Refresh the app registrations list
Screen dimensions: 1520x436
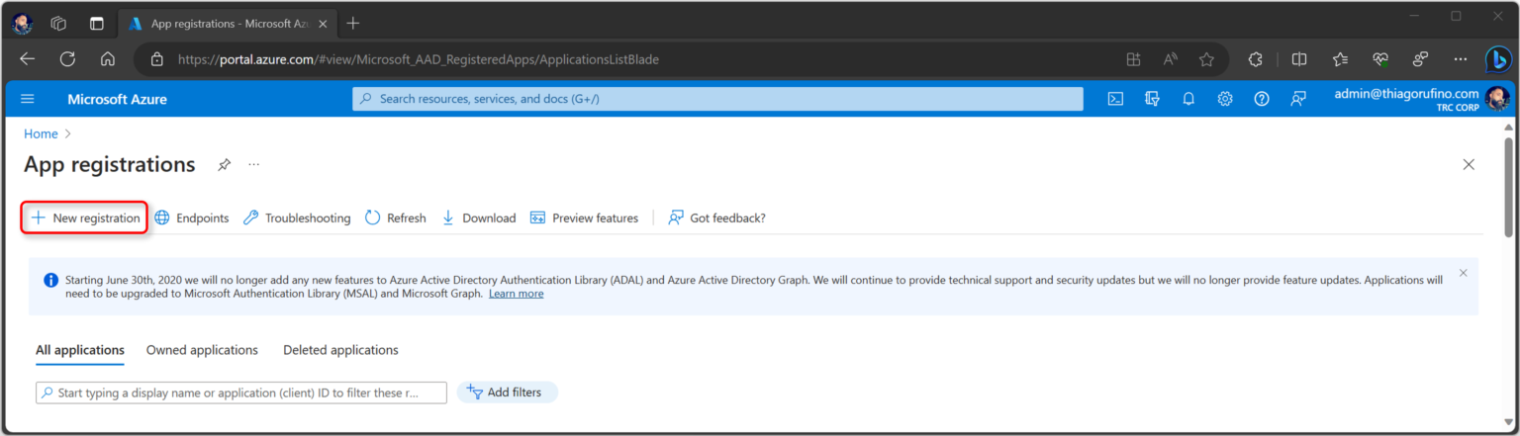tap(396, 218)
